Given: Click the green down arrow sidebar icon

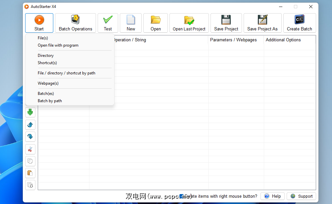Looking at the screenshot, I should (30, 112).
